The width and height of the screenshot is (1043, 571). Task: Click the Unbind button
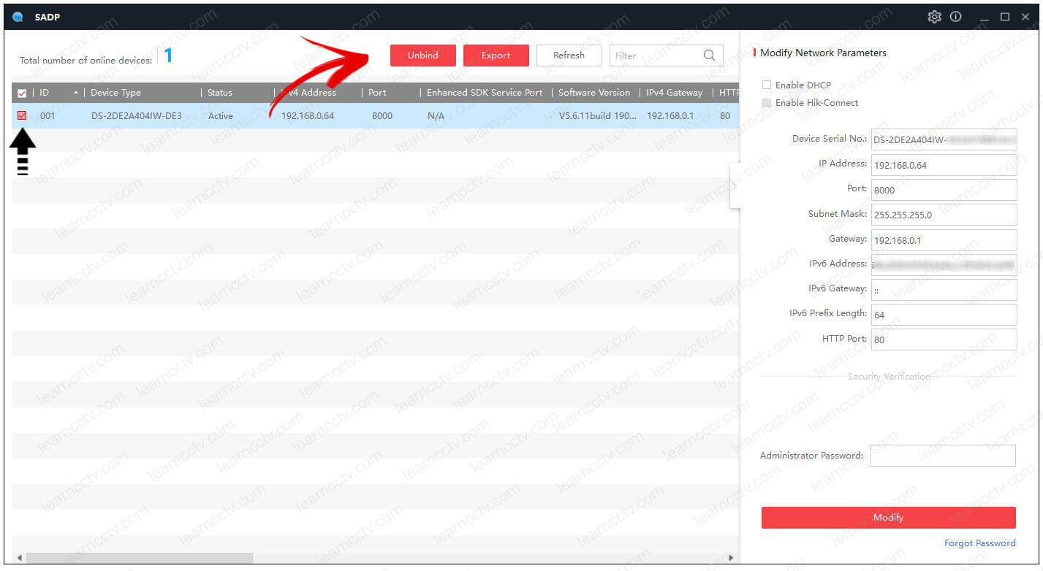point(422,55)
